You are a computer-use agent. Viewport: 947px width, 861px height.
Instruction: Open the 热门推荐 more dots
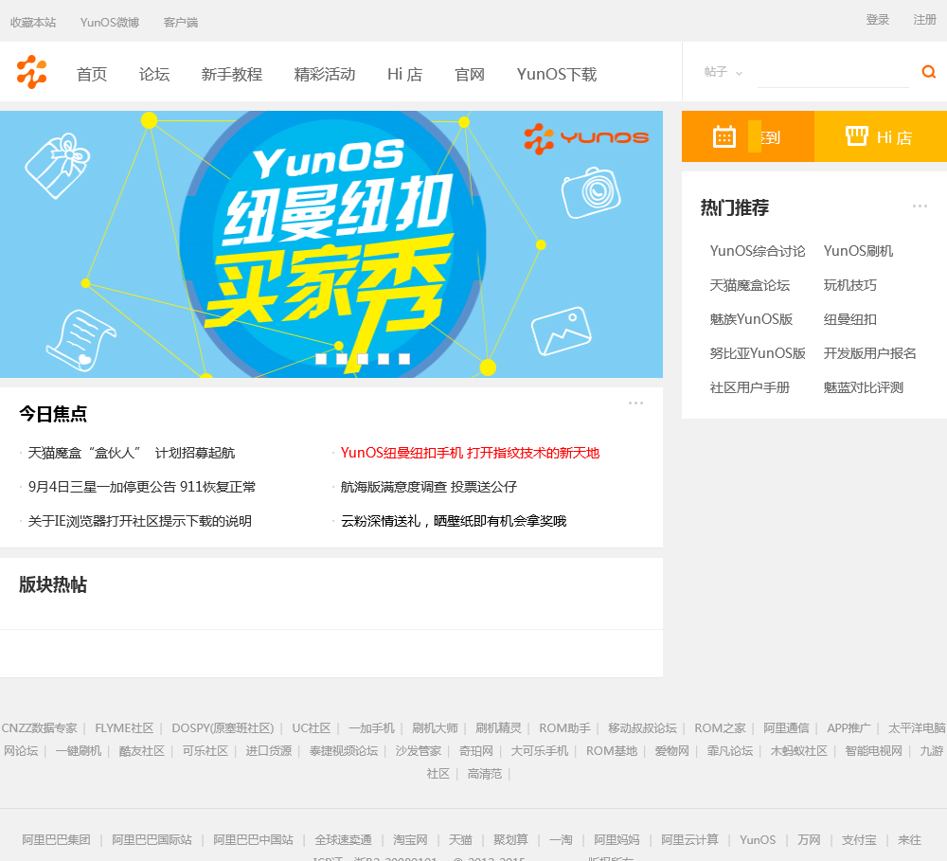click(920, 206)
